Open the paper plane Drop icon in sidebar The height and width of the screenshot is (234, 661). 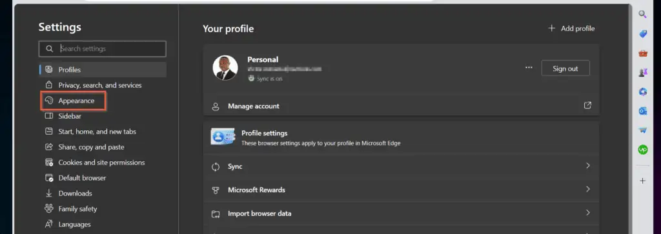click(642, 130)
